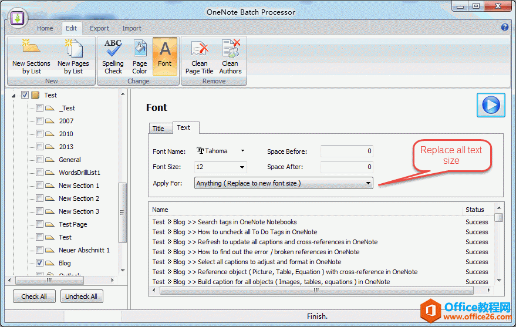Check the General section checkbox
The image size is (516, 327).
(x=39, y=160)
